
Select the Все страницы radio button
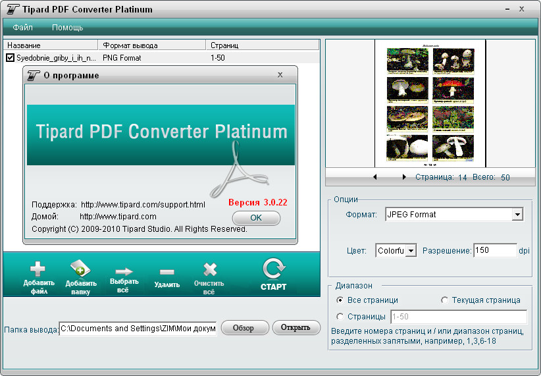pos(340,300)
